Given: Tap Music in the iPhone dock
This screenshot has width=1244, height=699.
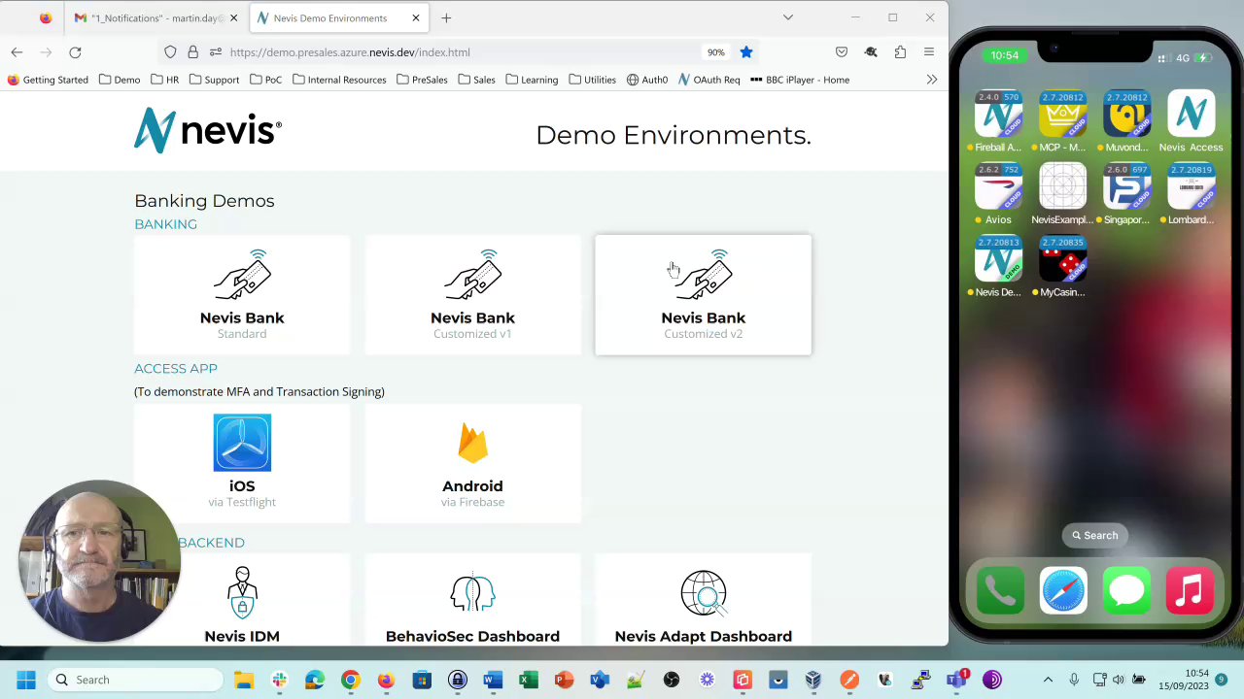Looking at the screenshot, I should [1191, 590].
